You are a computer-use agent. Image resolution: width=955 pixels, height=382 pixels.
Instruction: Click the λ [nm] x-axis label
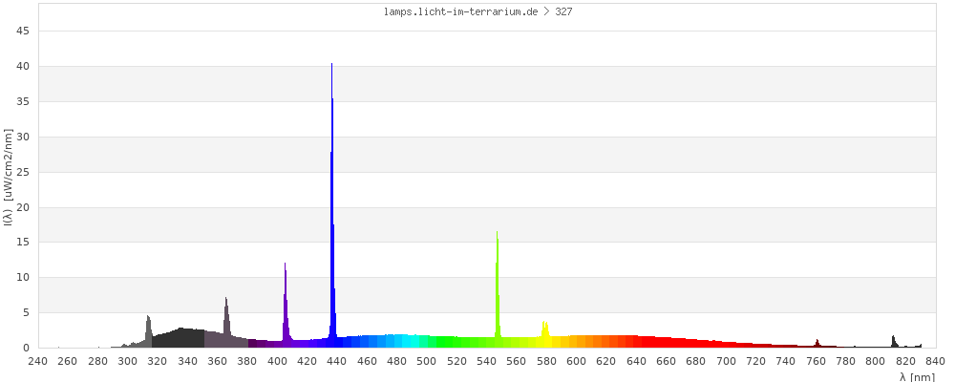pos(917,376)
